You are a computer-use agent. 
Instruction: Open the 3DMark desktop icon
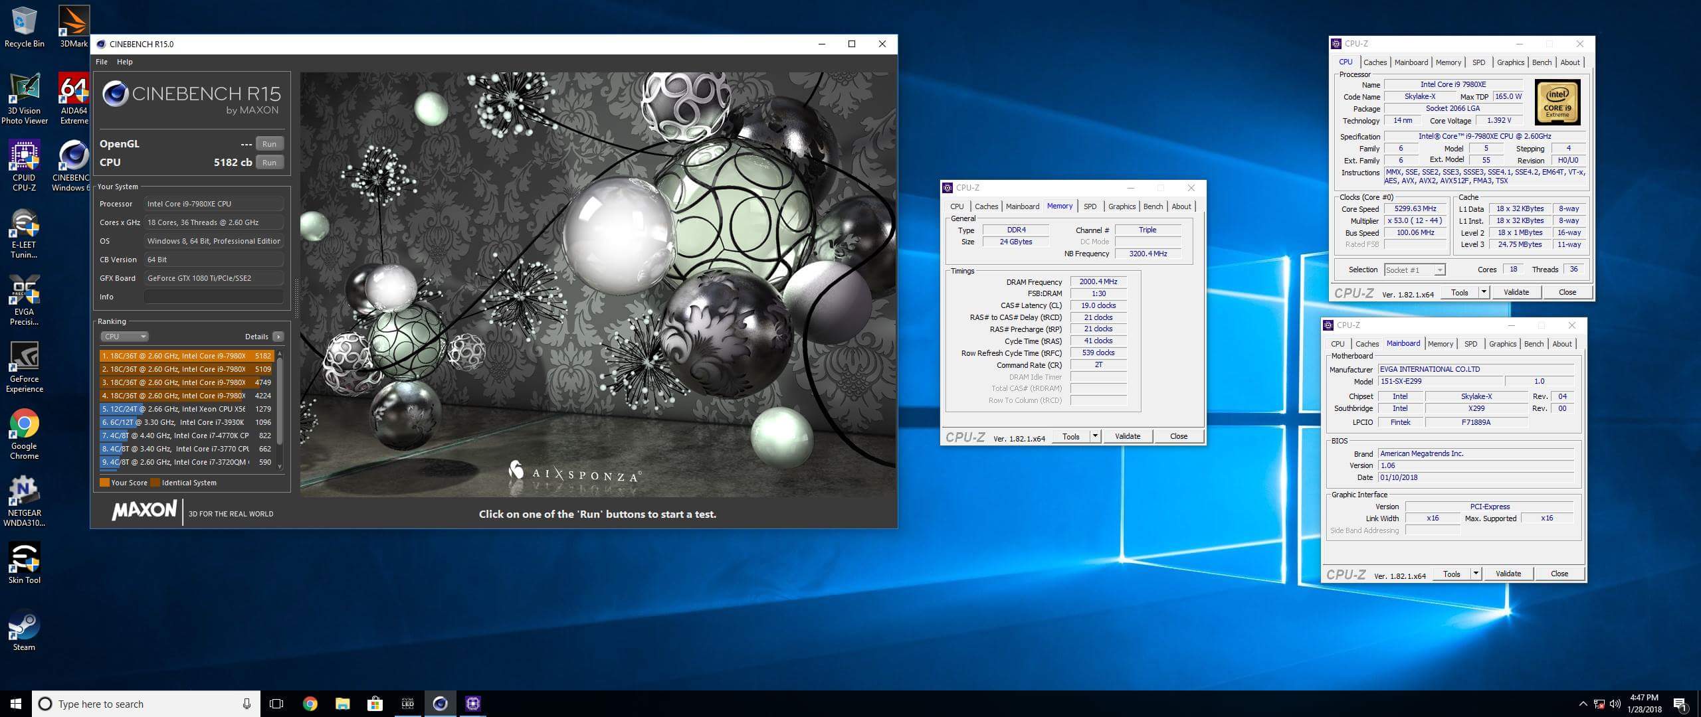74,27
